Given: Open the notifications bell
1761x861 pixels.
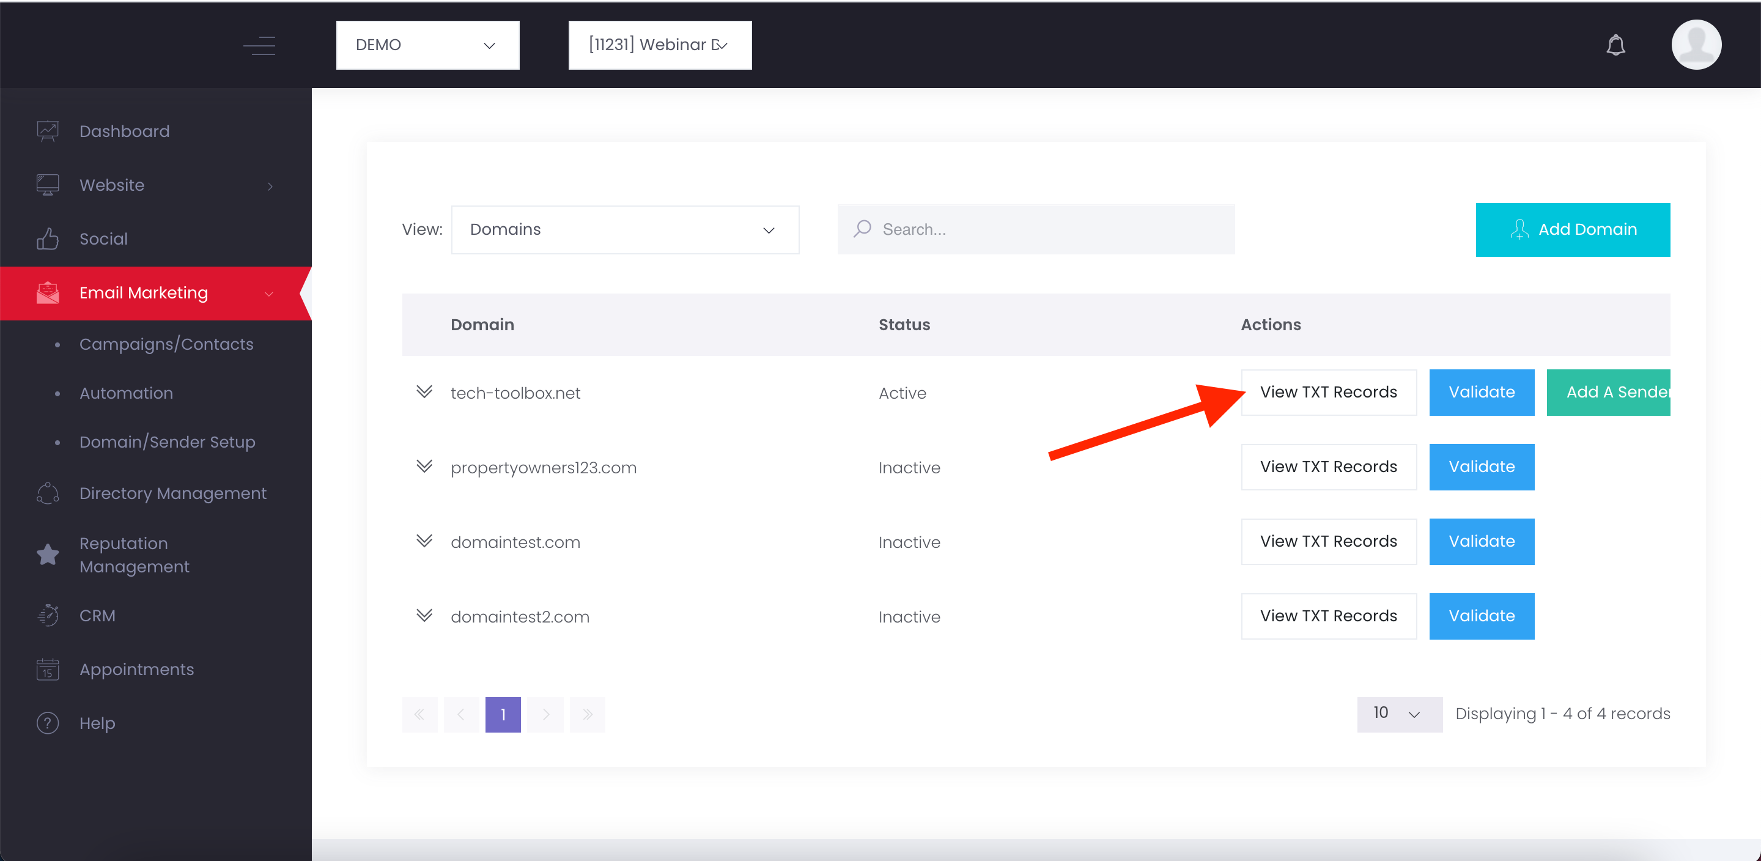Looking at the screenshot, I should (1615, 45).
